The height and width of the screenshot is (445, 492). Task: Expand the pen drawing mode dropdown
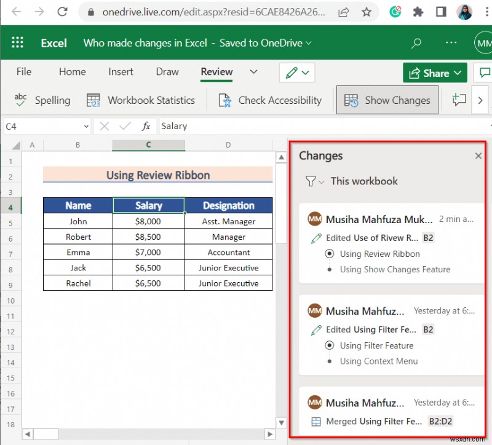pos(306,73)
